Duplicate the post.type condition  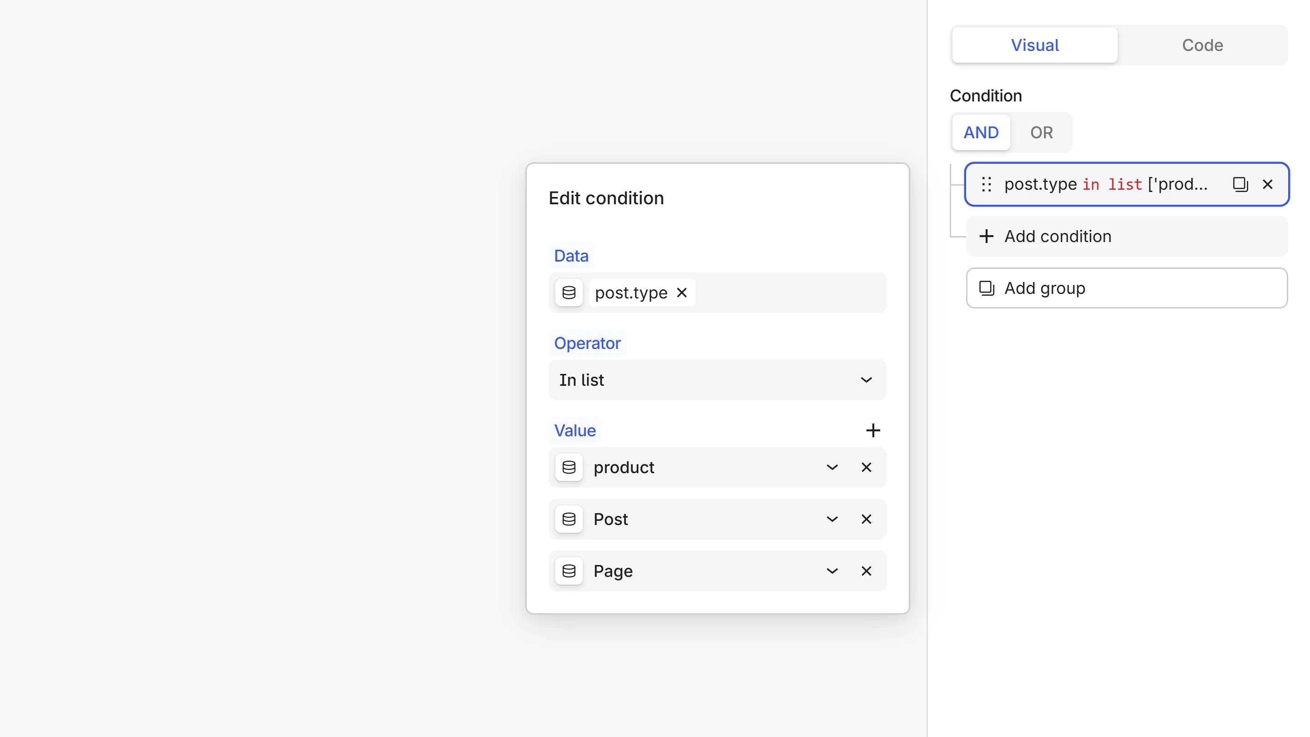(1240, 184)
